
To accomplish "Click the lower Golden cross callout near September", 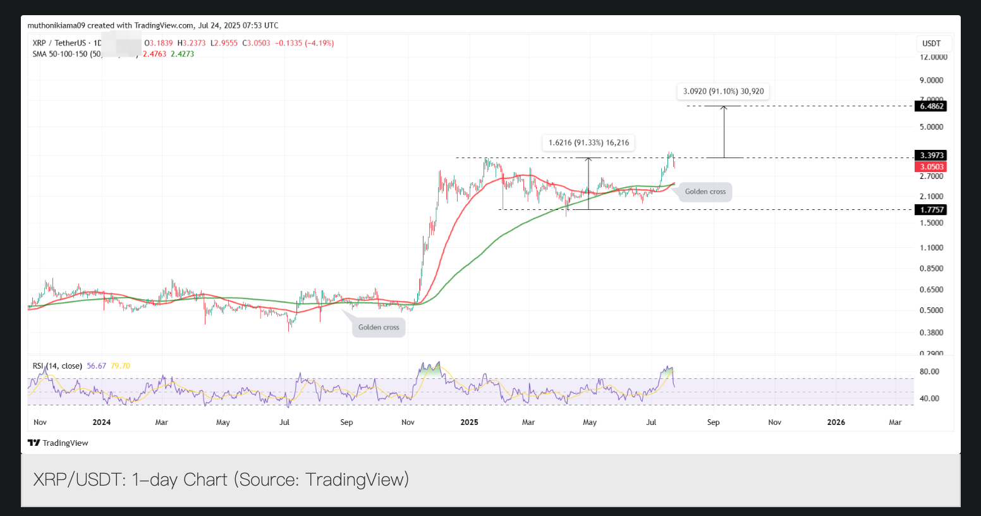I will coord(379,327).
